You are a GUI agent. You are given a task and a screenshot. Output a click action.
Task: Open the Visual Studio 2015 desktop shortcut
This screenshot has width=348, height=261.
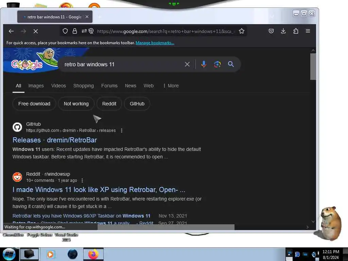pyautogui.click(x=66, y=237)
